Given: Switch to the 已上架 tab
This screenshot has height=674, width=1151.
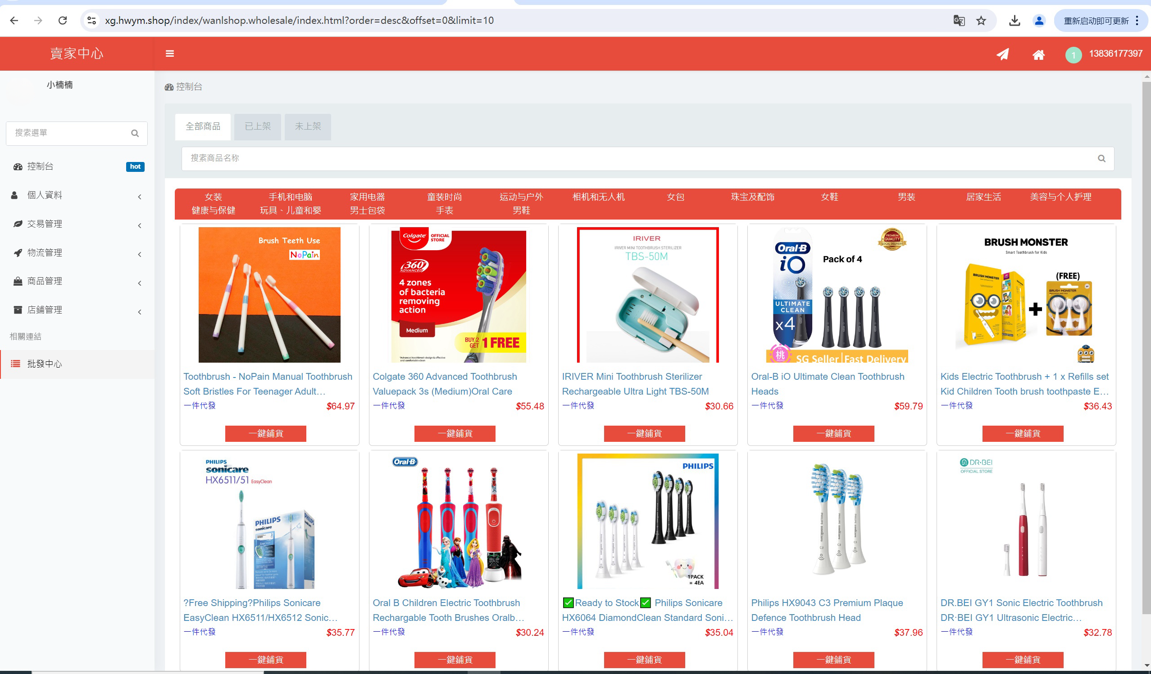Looking at the screenshot, I should coord(258,126).
